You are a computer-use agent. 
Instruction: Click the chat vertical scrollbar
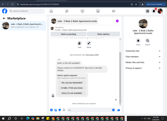[120, 78]
